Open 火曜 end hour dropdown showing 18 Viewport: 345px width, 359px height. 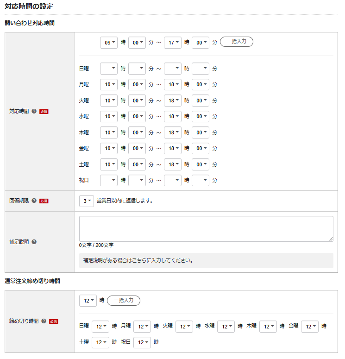[x=172, y=101]
